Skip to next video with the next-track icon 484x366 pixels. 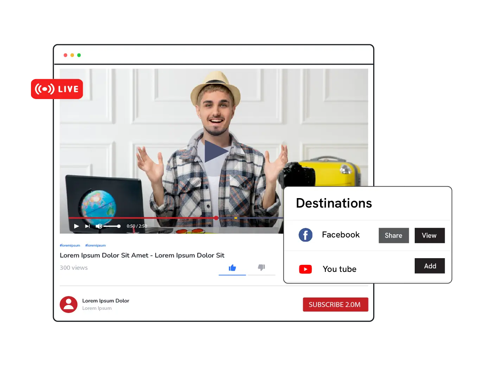87,226
